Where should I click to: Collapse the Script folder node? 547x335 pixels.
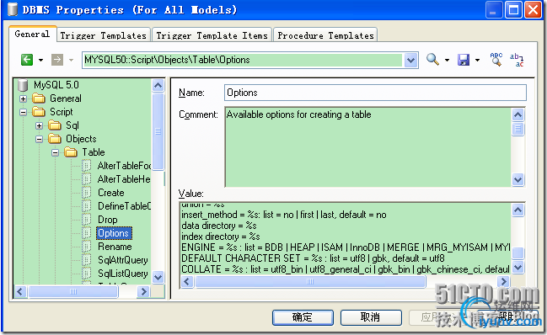coord(23,112)
